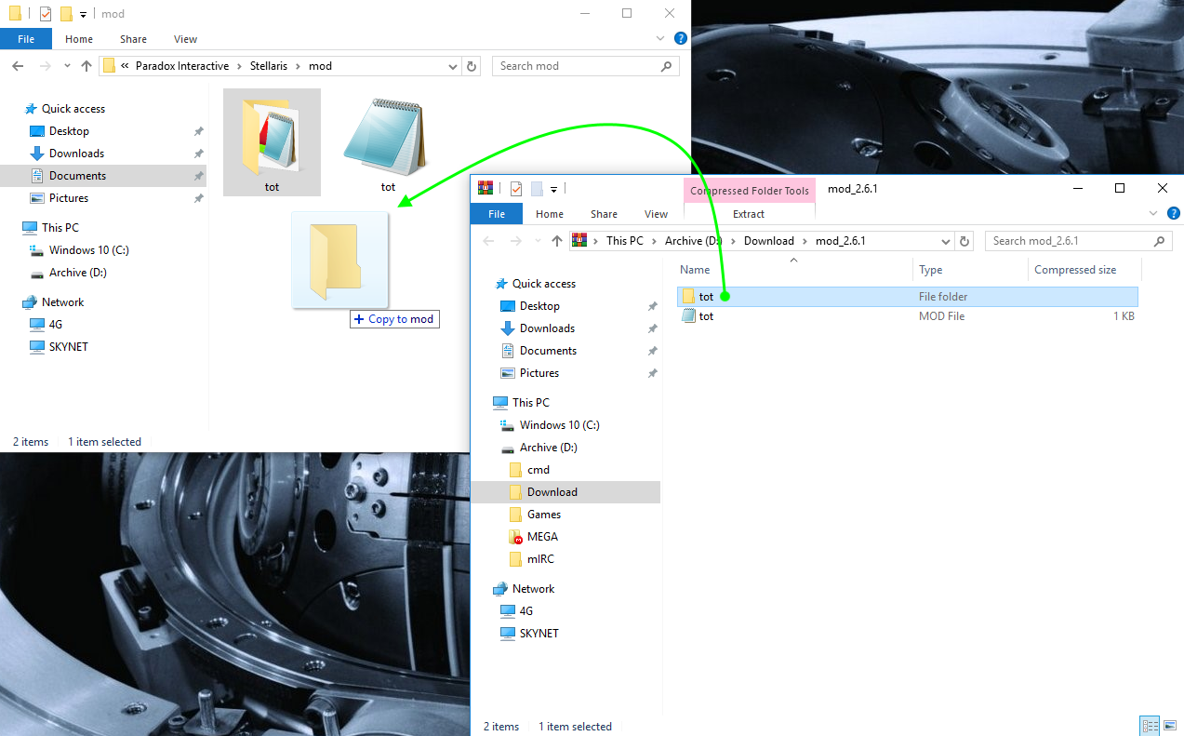Open the View tab in mod window
The height and width of the screenshot is (736, 1184).
(x=185, y=39)
